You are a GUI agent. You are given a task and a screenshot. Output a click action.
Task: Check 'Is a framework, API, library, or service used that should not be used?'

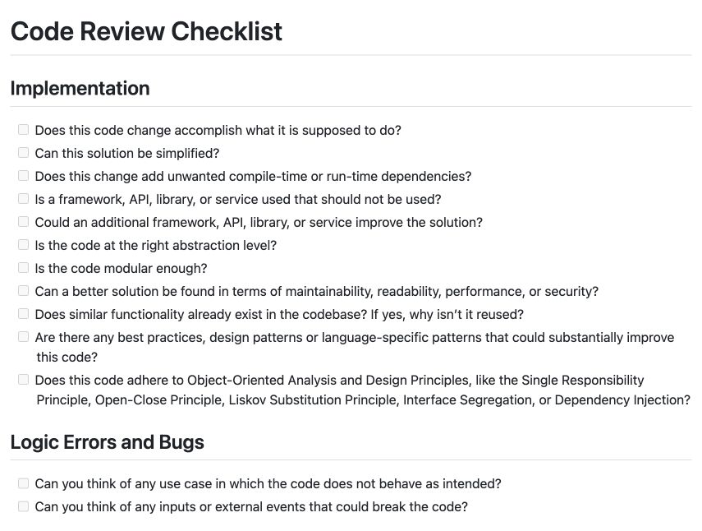click(x=23, y=198)
